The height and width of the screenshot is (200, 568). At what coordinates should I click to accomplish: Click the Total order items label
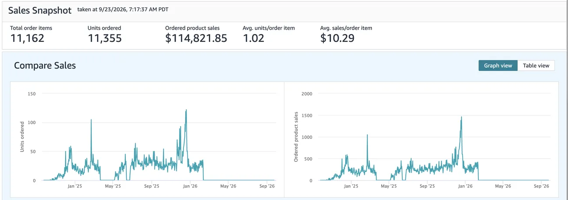(31, 28)
